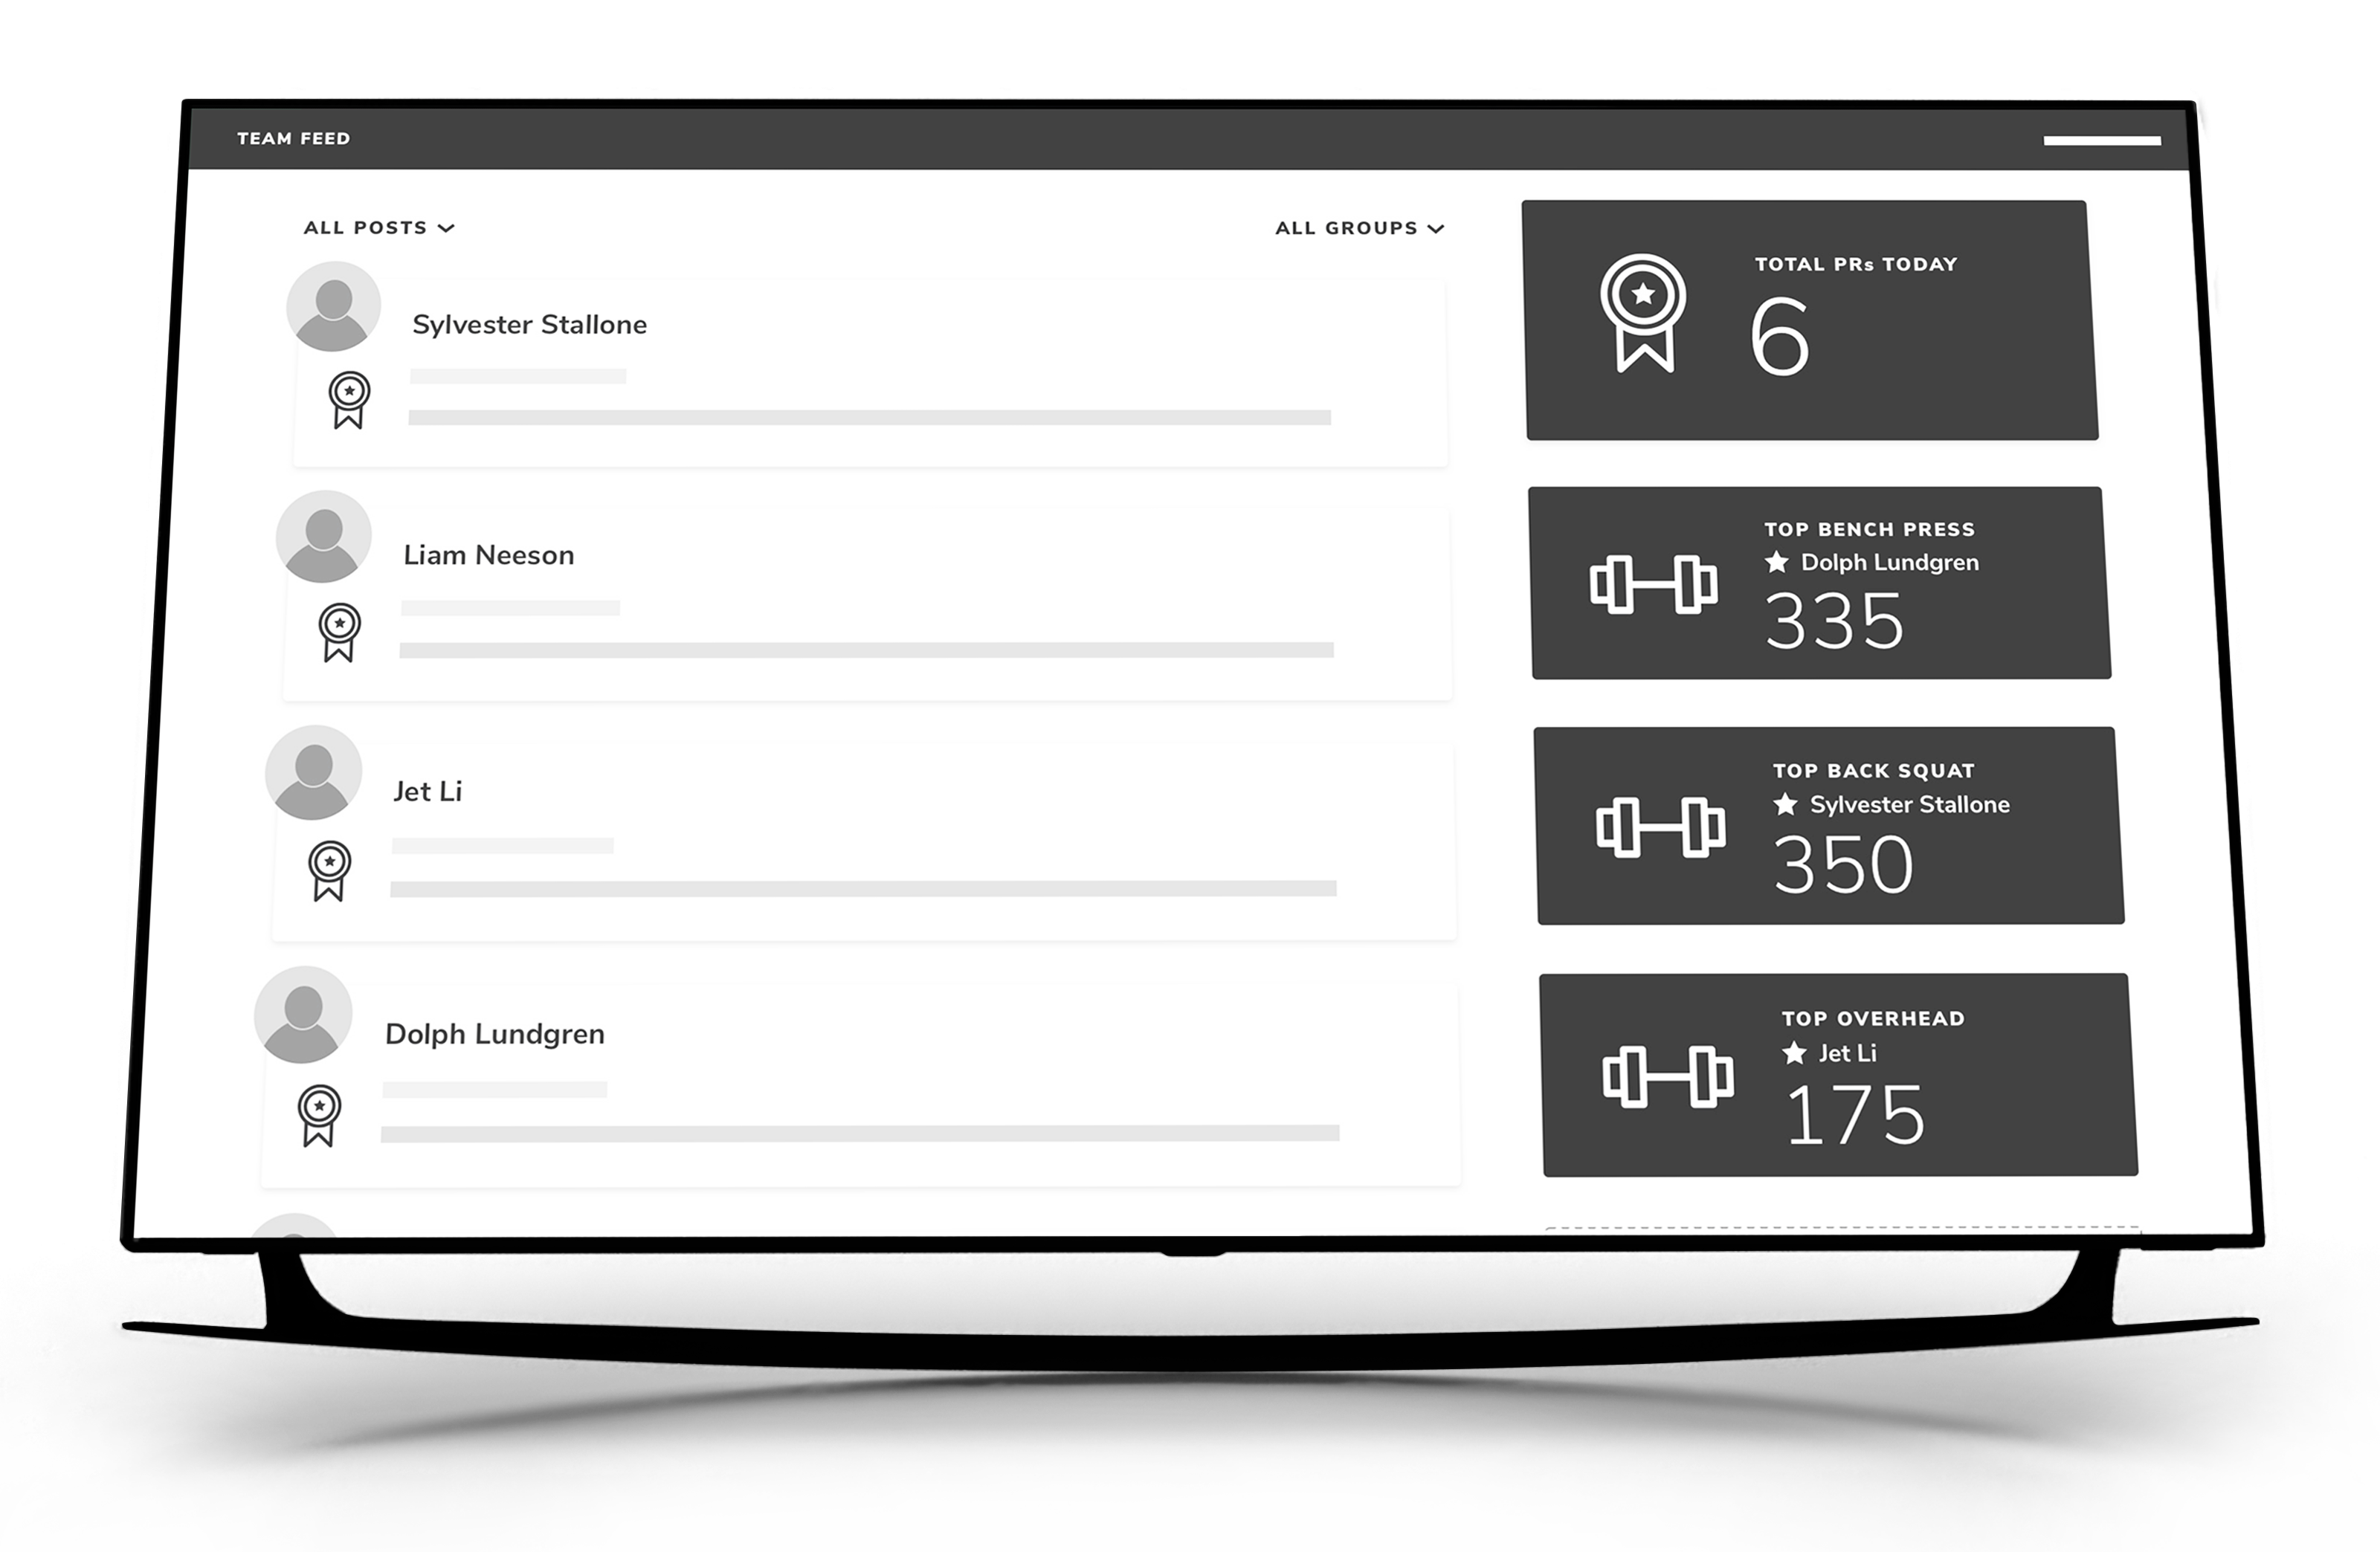
Task: Click the long placeholder line in Sylvester Stallone's post
Action: pyautogui.click(x=869, y=417)
